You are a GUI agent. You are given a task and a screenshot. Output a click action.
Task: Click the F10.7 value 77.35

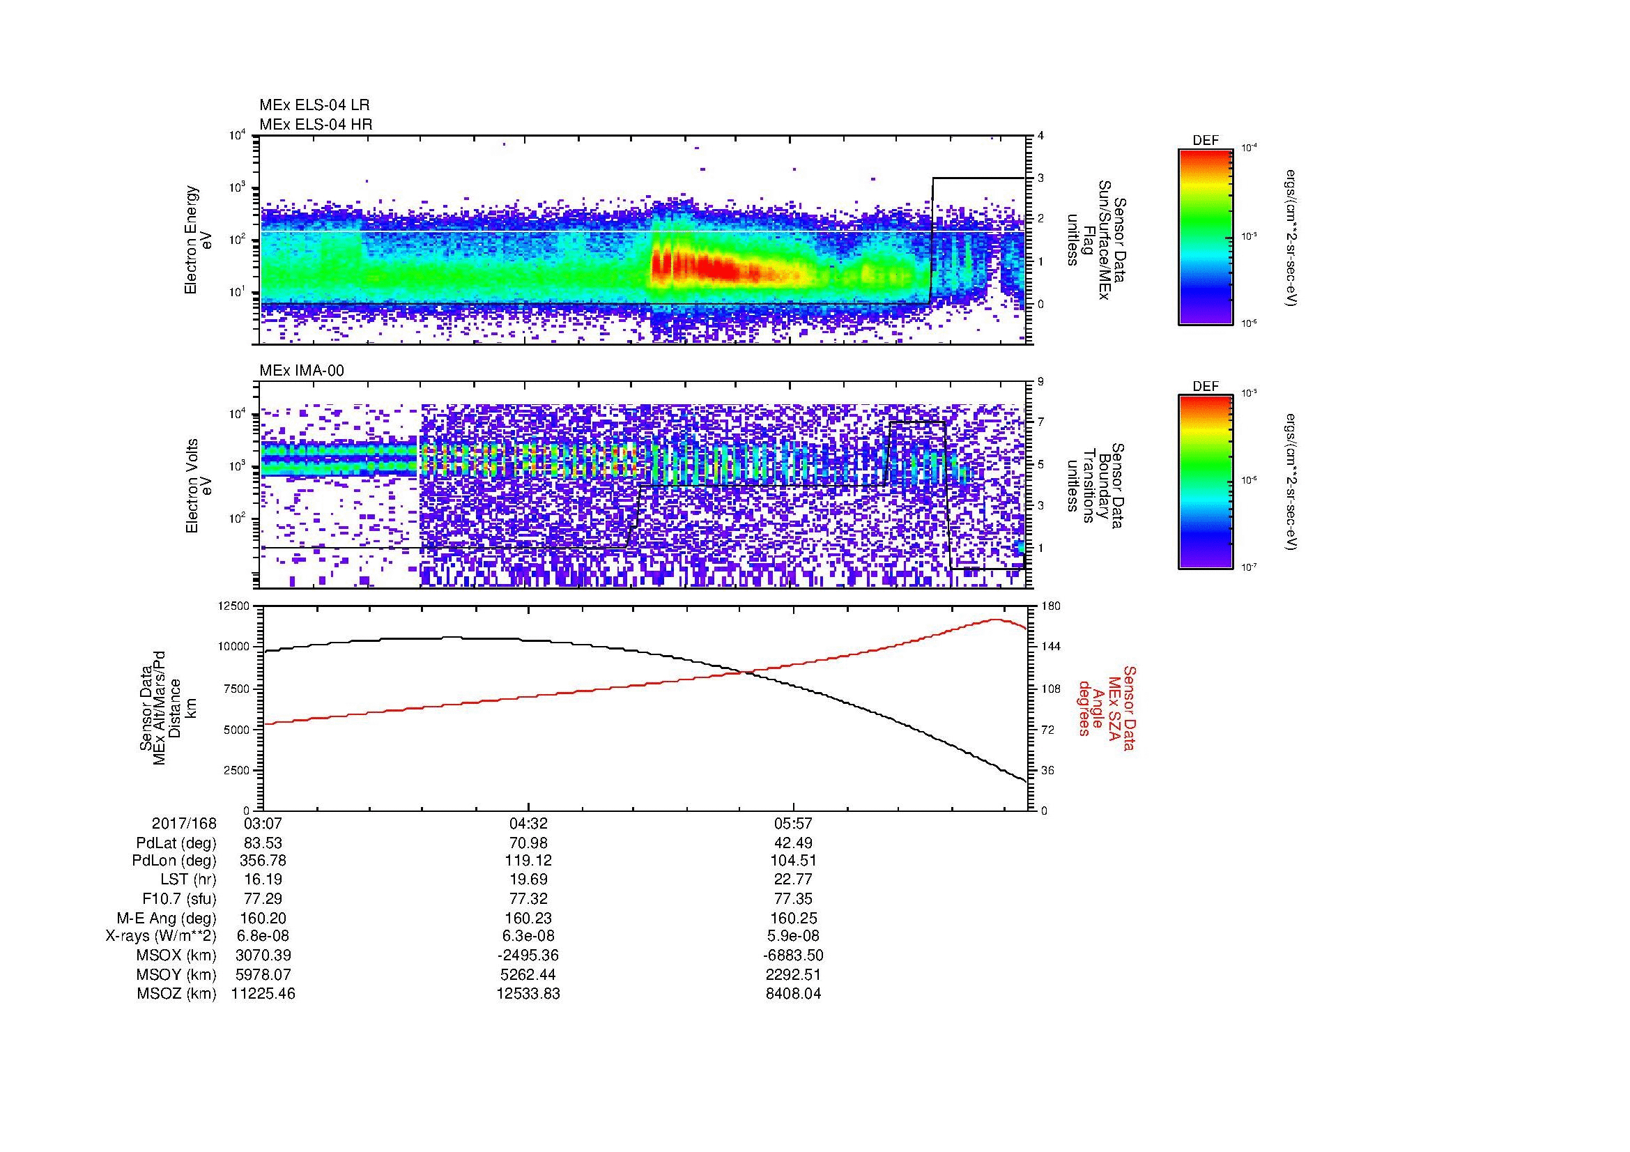point(794,898)
